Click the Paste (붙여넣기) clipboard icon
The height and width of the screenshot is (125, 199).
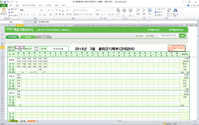tap(4, 11)
